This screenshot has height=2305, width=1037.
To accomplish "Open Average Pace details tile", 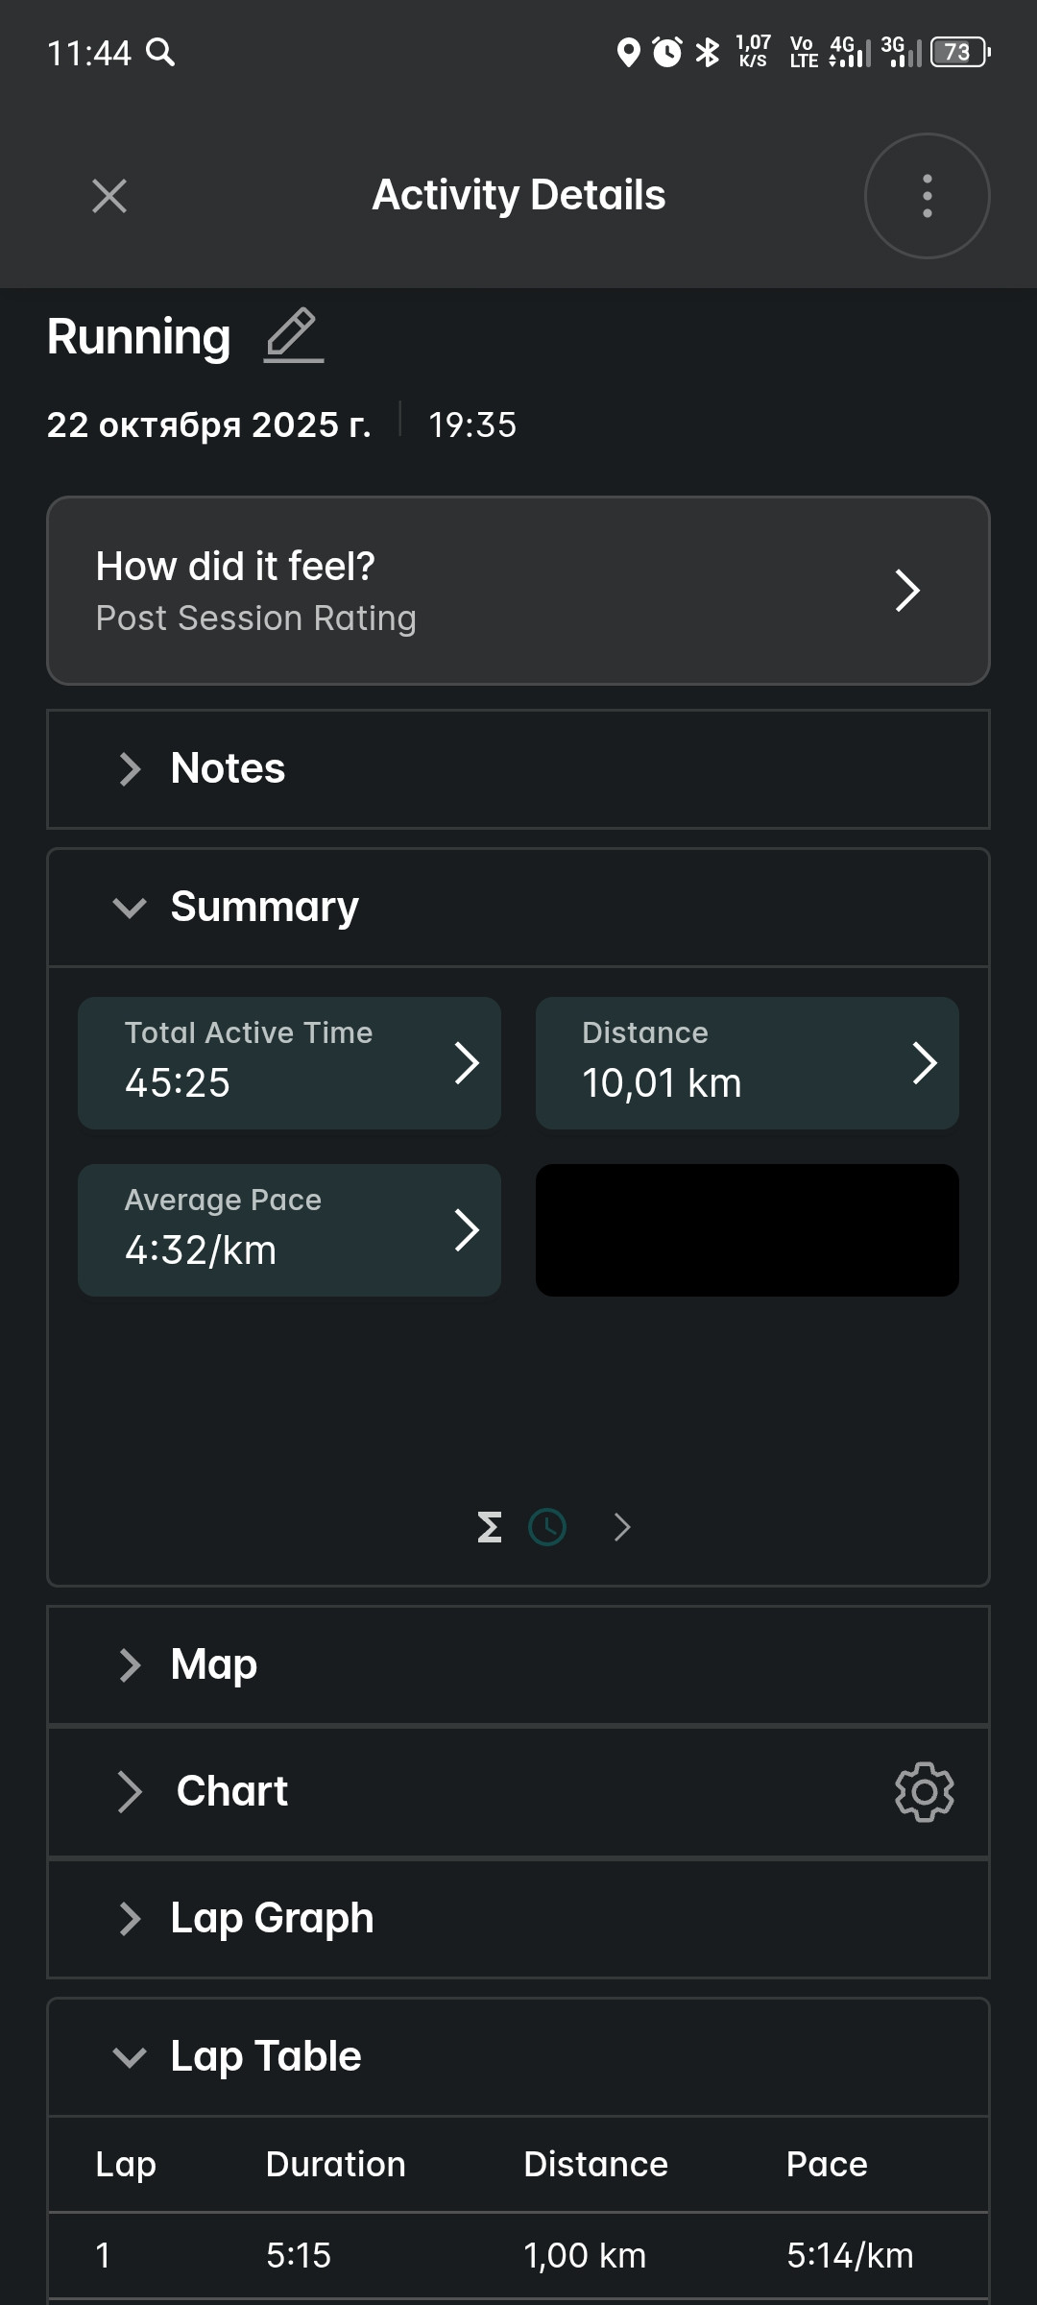I will click(x=289, y=1230).
